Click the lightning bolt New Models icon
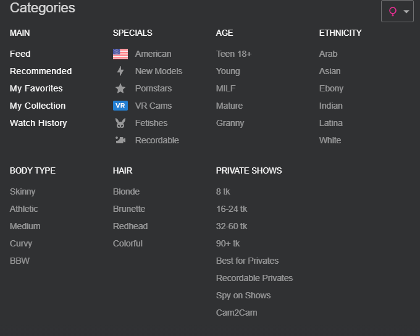Screen dimensions: 420x336 (120, 71)
